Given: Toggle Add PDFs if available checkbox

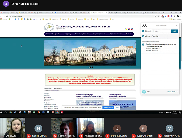Looking at the screenshot, I should [143, 36].
